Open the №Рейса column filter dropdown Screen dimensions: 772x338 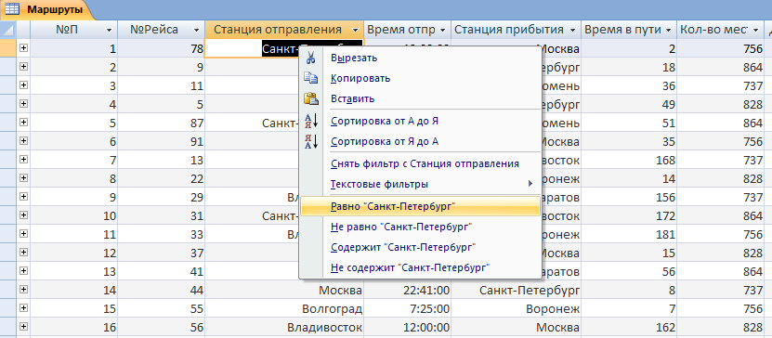[x=196, y=30]
